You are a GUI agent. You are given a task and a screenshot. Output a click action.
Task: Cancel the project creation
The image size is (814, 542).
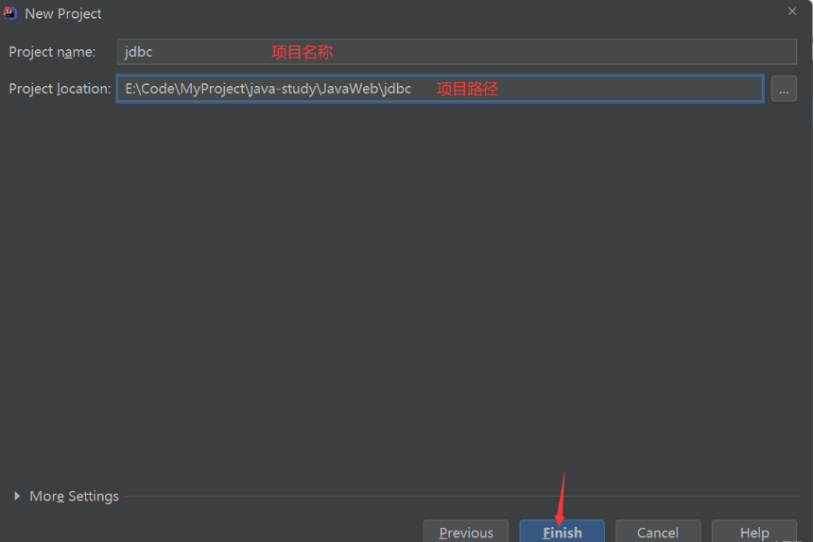pyautogui.click(x=658, y=532)
